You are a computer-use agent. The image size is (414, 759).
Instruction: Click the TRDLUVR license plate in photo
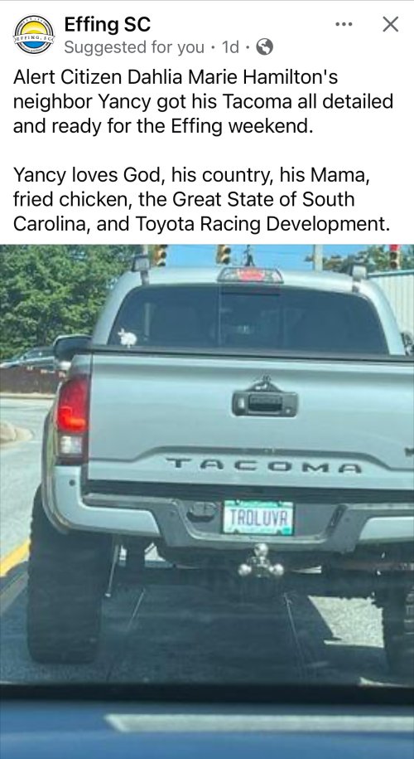tap(258, 517)
